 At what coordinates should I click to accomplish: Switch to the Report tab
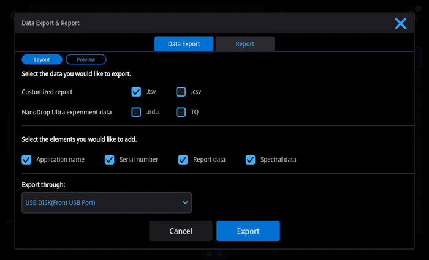245,44
